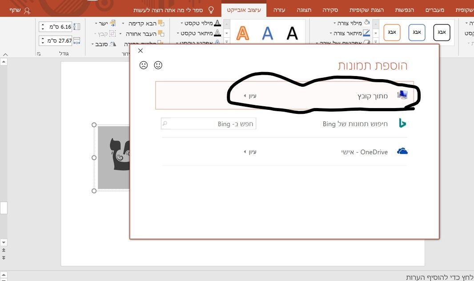The image size is (474, 281).
Task: Click the Shape Fill paint bucket icon
Action: tap(367, 22)
